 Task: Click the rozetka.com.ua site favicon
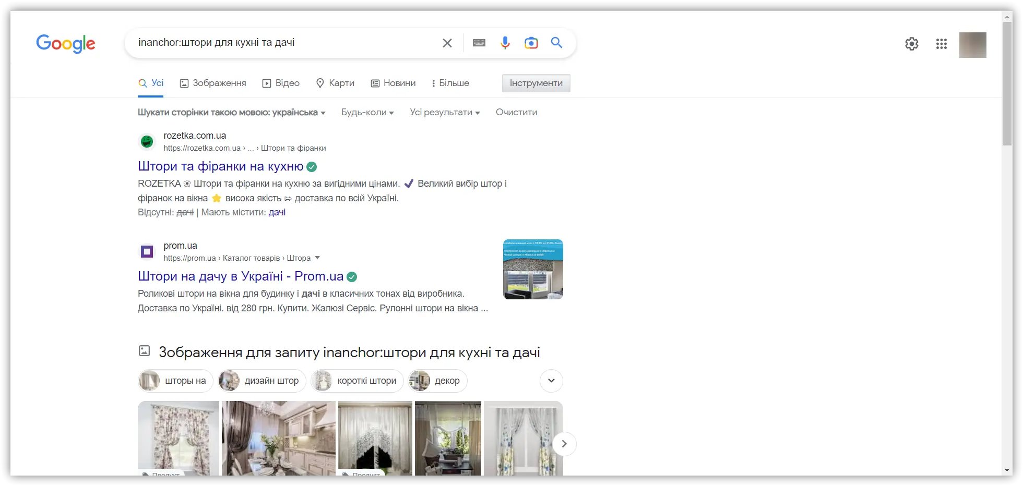click(x=147, y=141)
